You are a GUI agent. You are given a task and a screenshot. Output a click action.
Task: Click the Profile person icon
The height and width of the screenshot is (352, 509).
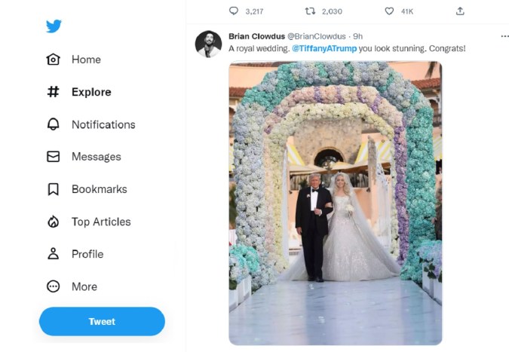coord(53,254)
